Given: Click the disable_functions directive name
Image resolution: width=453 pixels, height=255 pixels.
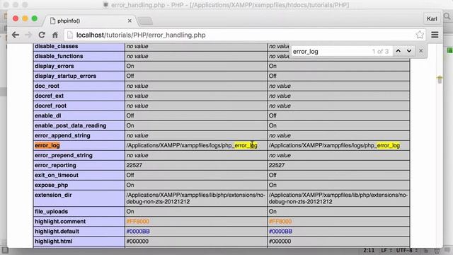Looking at the screenshot, I should pyautogui.click(x=59, y=56).
